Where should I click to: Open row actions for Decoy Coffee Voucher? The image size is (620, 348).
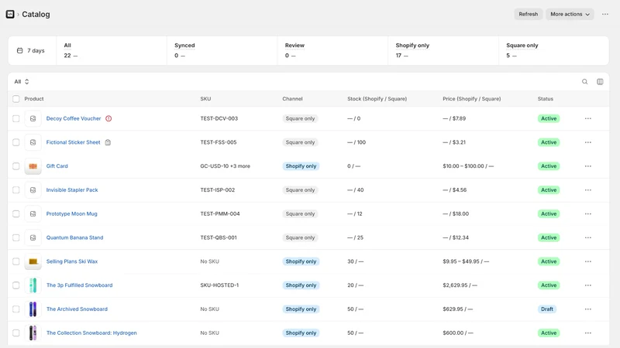(x=588, y=118)
